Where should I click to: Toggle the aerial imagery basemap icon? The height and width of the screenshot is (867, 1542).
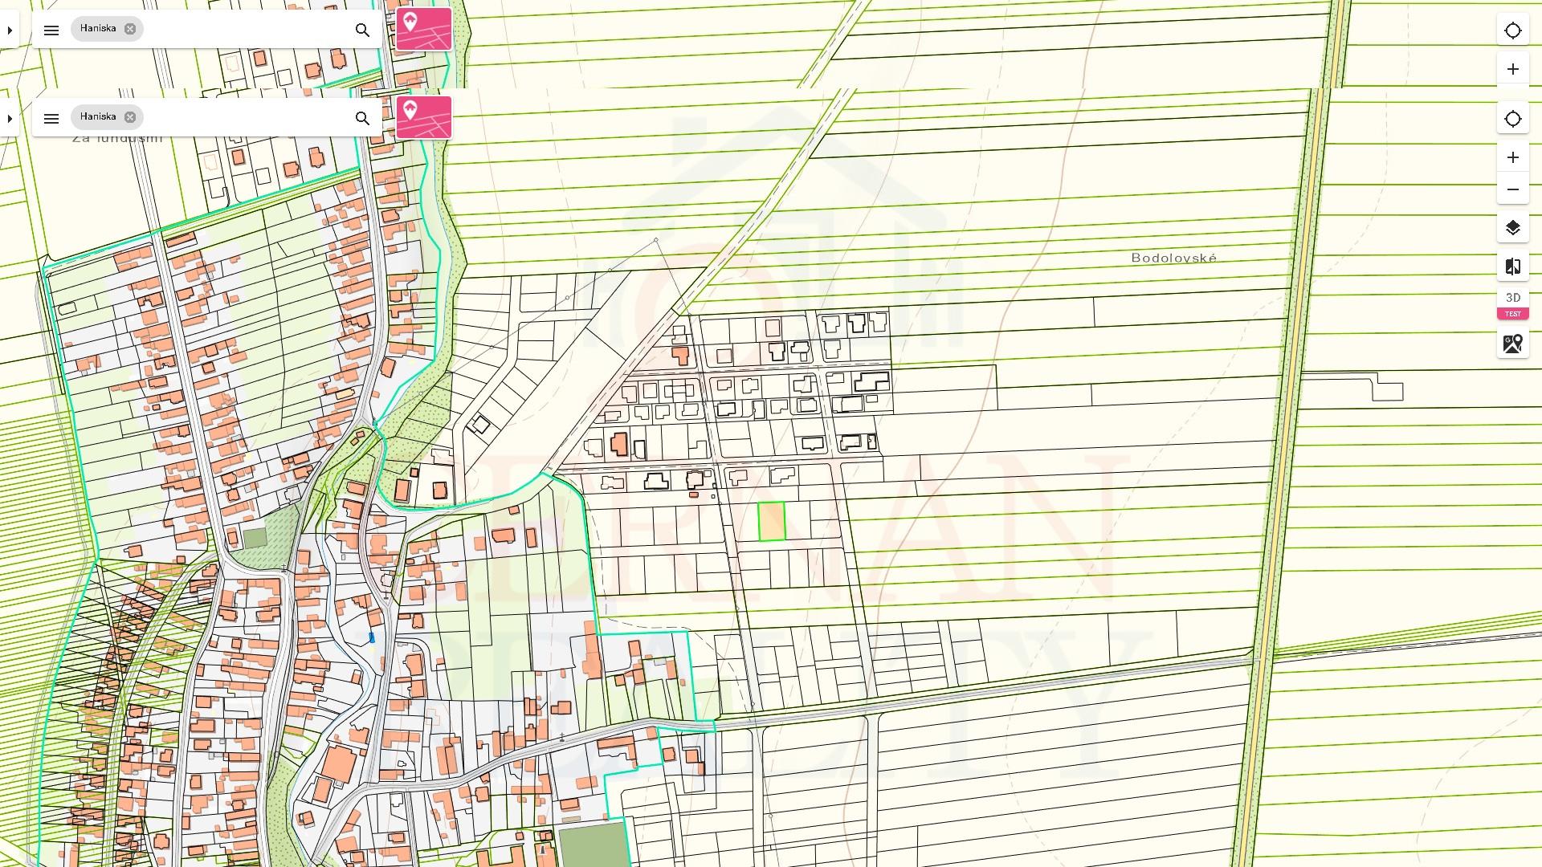coord(1513,344)
